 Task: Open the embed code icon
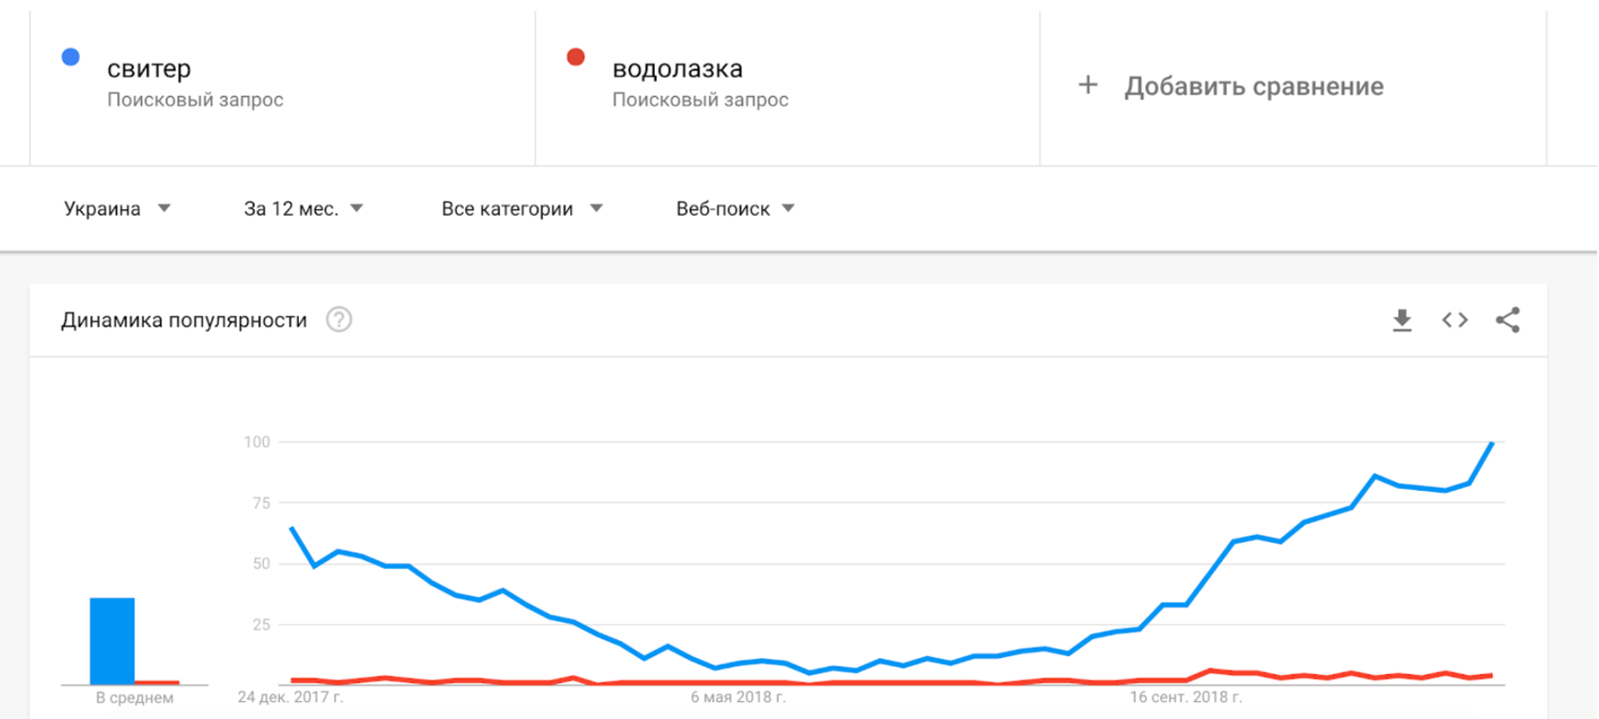[x=1454, y=321]
